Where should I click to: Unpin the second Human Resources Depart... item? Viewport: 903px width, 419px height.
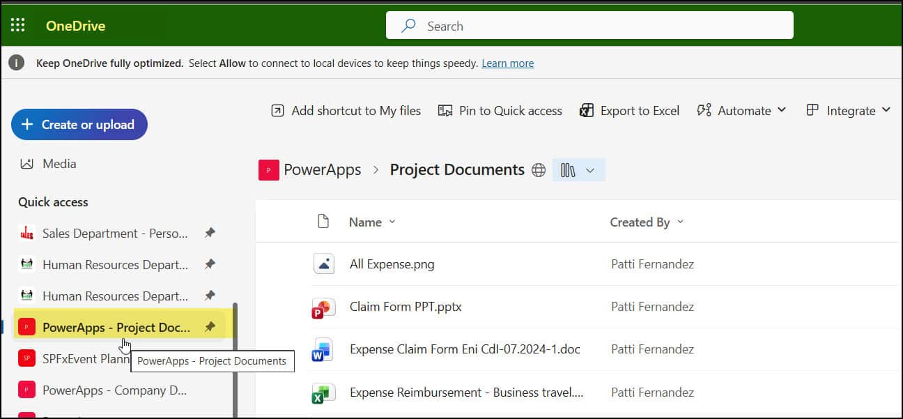click(210, 296)
